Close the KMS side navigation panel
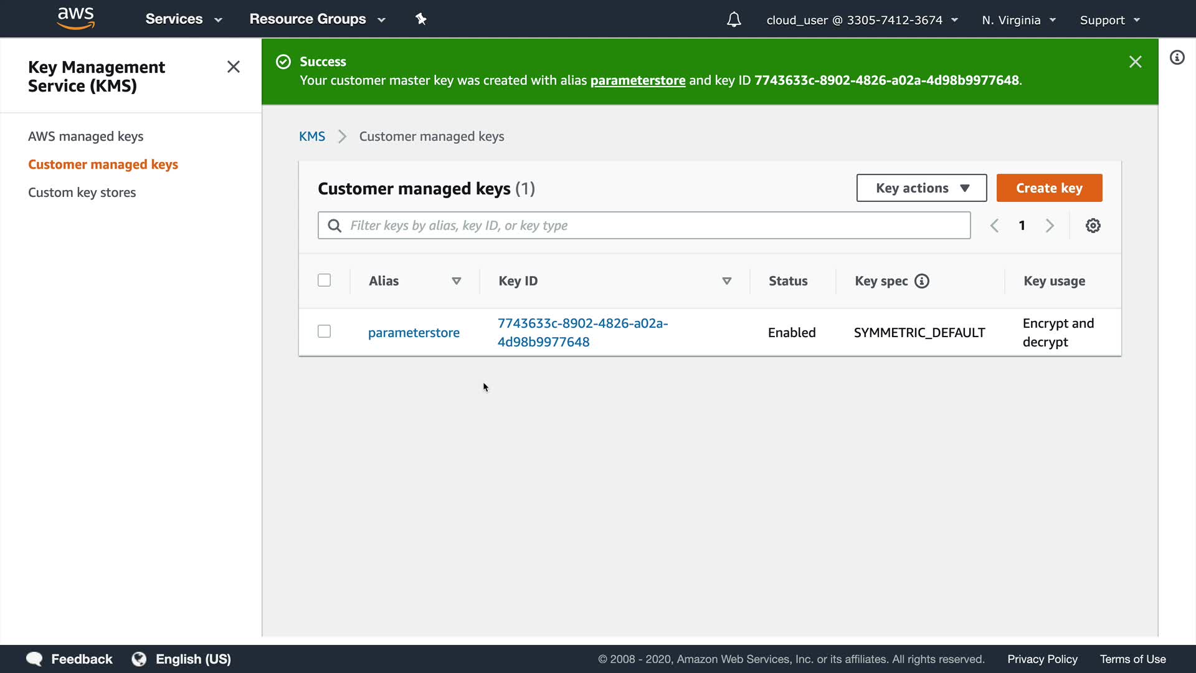This screenshot has height=673, width=1196. coord(234,67)
